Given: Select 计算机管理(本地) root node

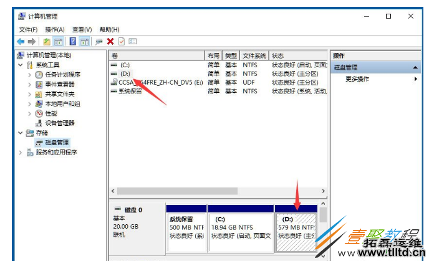Looking at the screenshot, I should click(x=49, y=55).
